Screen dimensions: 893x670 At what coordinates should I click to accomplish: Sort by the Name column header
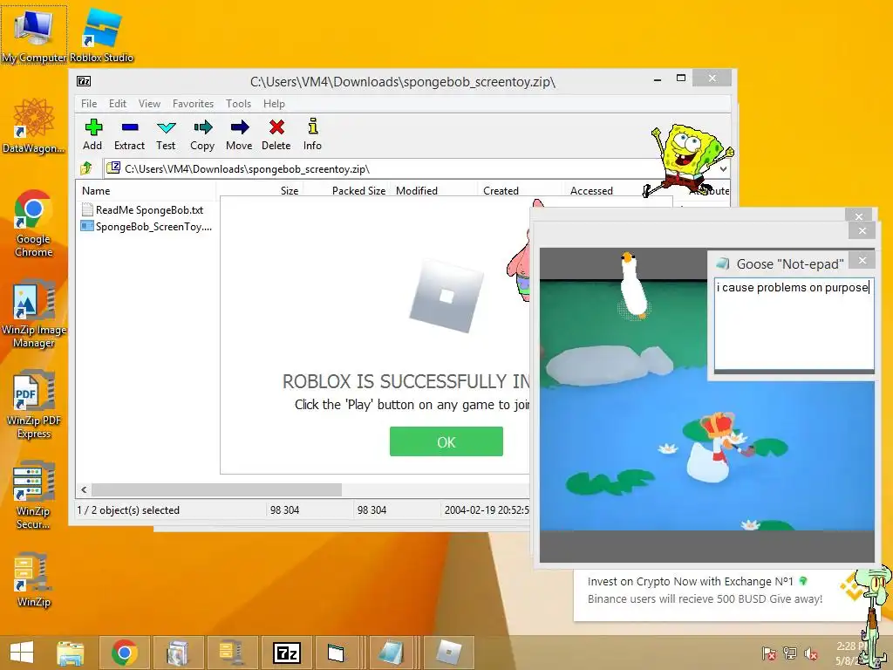(x=146, y=191)
